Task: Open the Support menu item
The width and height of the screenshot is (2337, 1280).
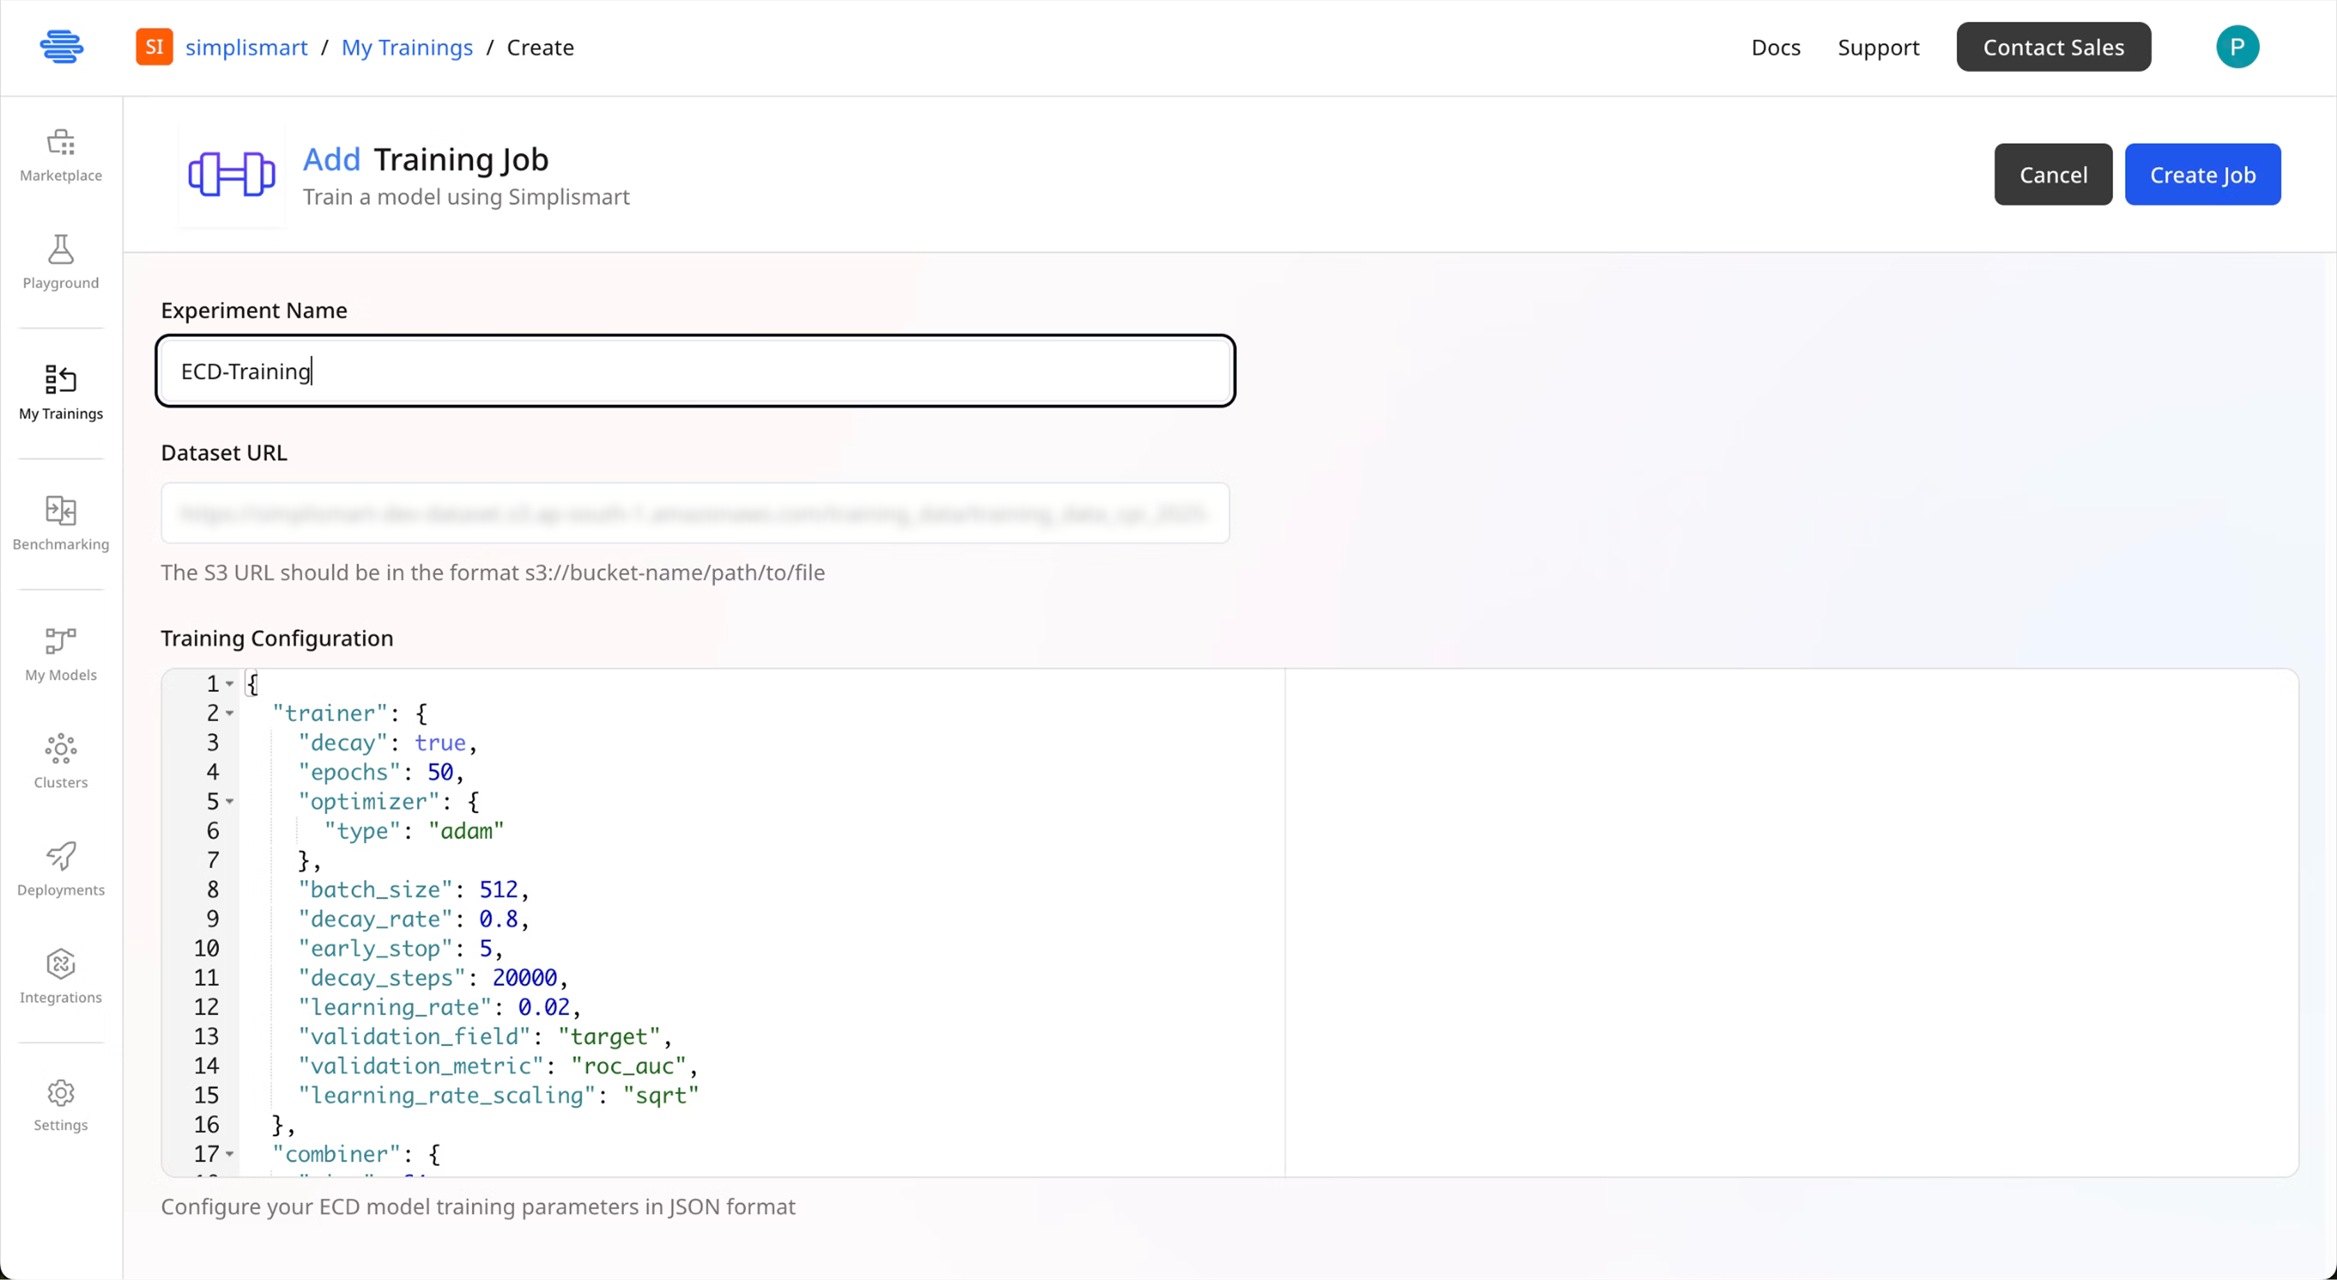Action: point(1878,47)
